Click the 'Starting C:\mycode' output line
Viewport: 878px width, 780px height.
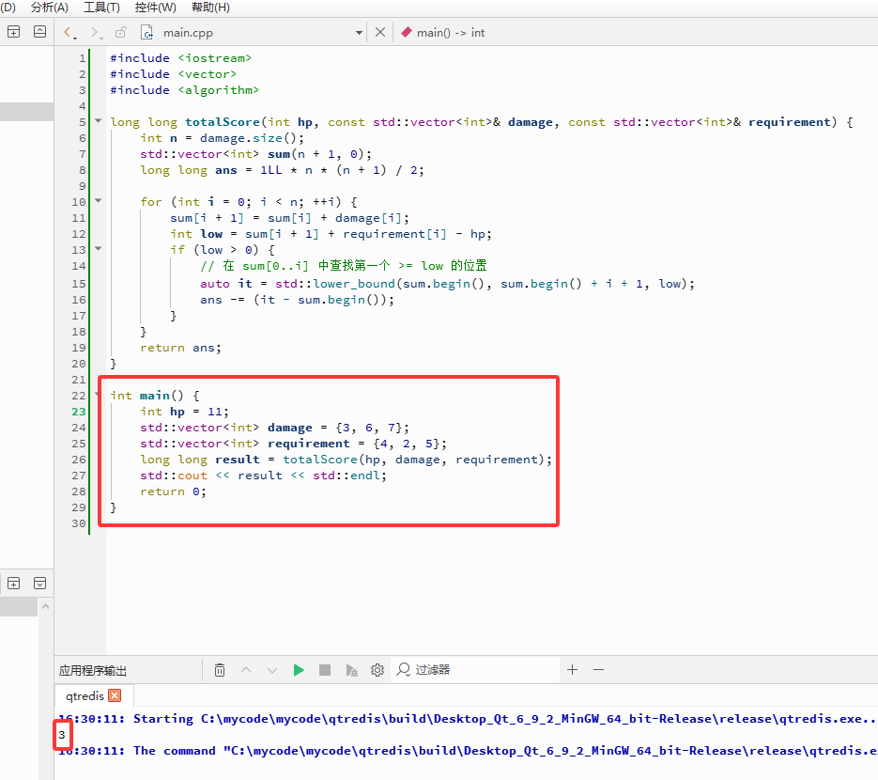[x=467, y=719]
